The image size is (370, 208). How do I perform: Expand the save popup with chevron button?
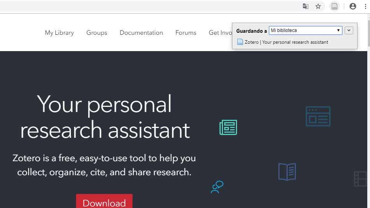click(x=349, y=30)
